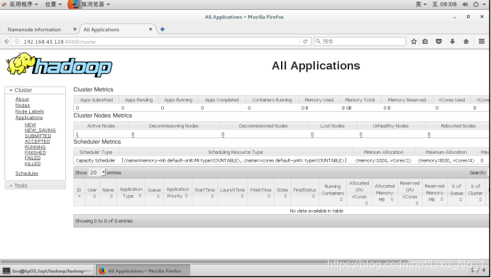Image resolution: width=491 pixels, height=278 pixels.
Task: Select the All Applications tab
Action: [x=101, y=29]
